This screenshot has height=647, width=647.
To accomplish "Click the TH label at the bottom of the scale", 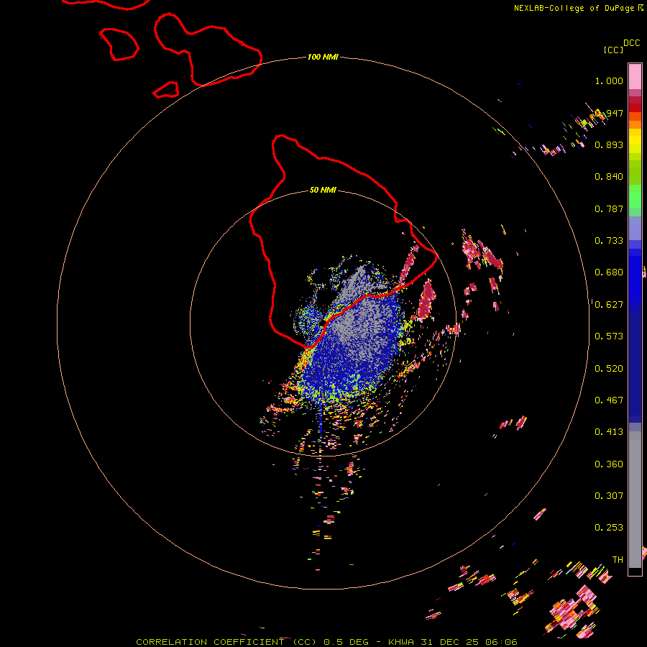I will pyautogui.click(x=618, y=560).
